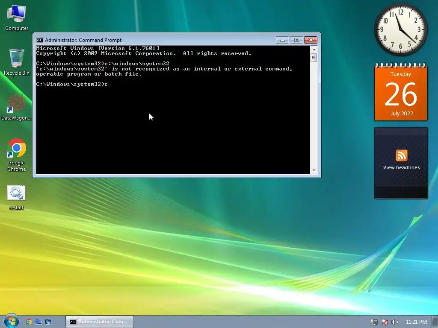
Task: Open the Windows Start orb
Action: point(11,321)
